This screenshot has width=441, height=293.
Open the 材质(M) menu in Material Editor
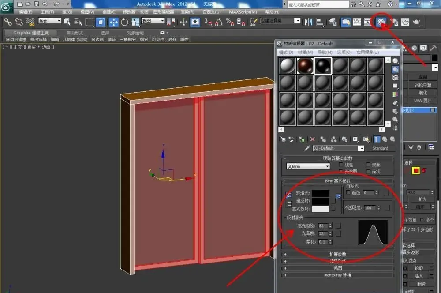(x=306, y=53)
